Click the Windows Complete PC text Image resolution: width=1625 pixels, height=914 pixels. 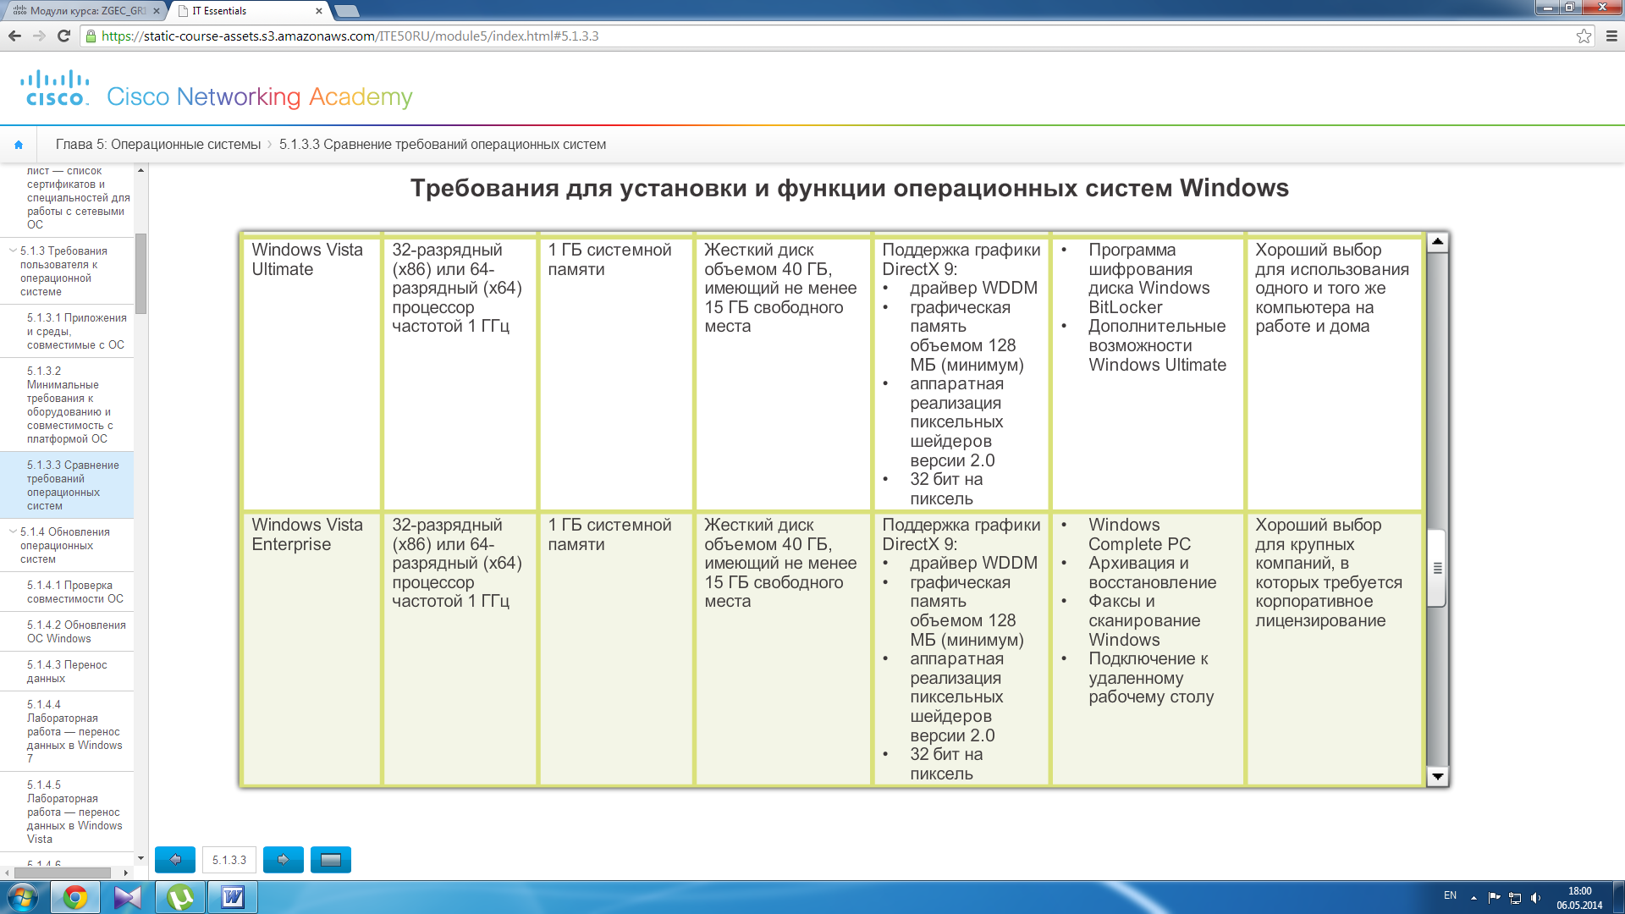tap(1139, 535)
